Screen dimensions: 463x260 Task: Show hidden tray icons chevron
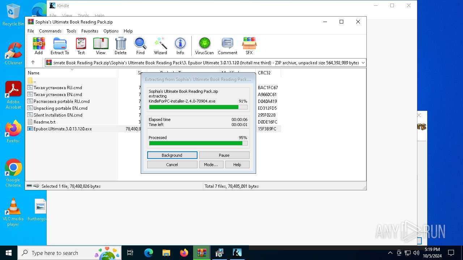[x=390, y=253]
